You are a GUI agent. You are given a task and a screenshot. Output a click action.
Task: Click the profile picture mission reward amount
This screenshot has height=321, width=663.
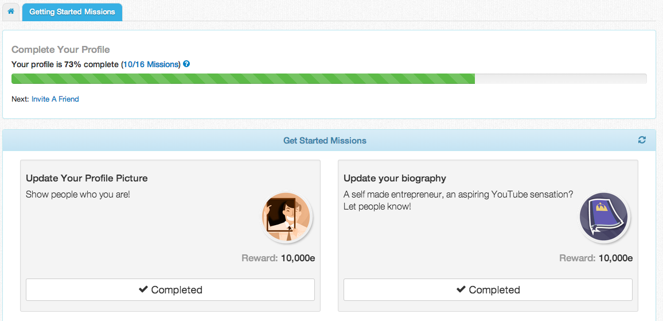tap(298, 258)
